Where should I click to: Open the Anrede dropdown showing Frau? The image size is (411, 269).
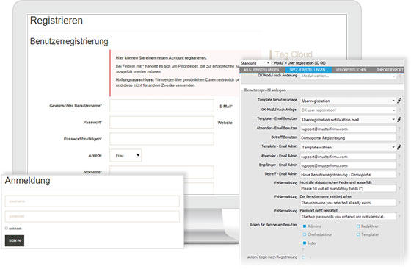point(126,155)
